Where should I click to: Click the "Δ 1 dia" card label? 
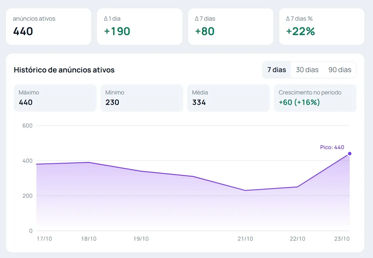coord(112,19)
